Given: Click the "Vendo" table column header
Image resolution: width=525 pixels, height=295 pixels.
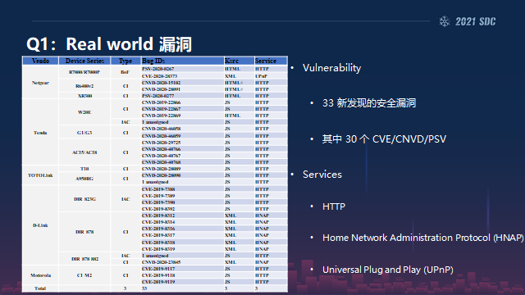Looking at the screenshot, I should coord(40,61).
